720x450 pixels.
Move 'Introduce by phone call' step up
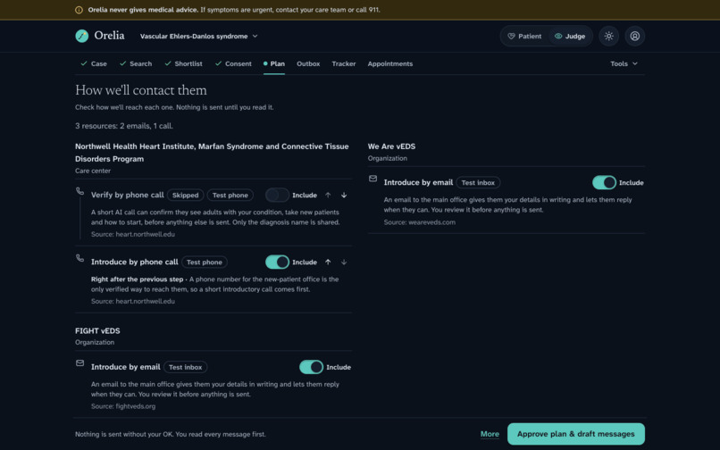328,262
